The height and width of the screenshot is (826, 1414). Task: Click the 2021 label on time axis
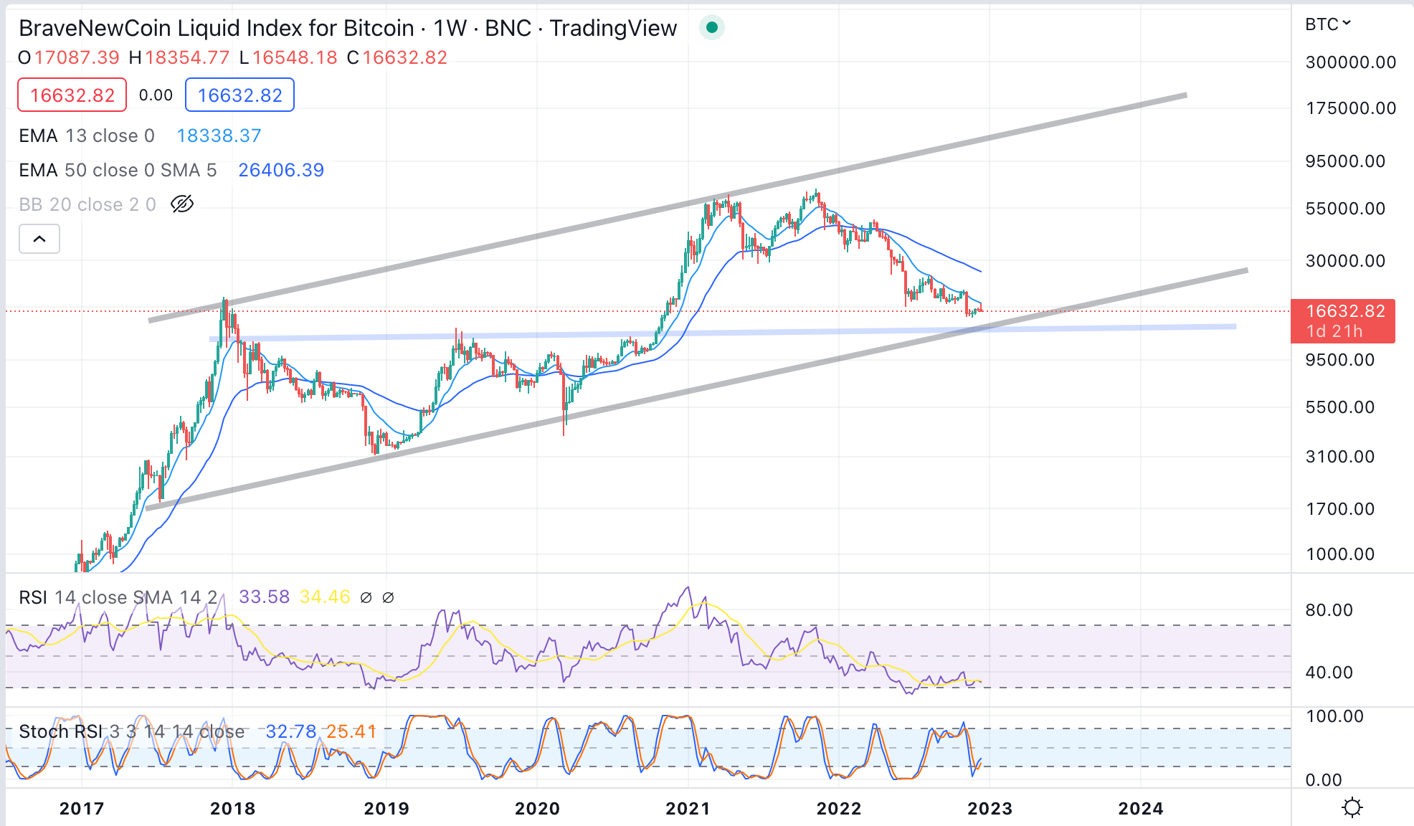pyautogui.click(x=688, y=808)
